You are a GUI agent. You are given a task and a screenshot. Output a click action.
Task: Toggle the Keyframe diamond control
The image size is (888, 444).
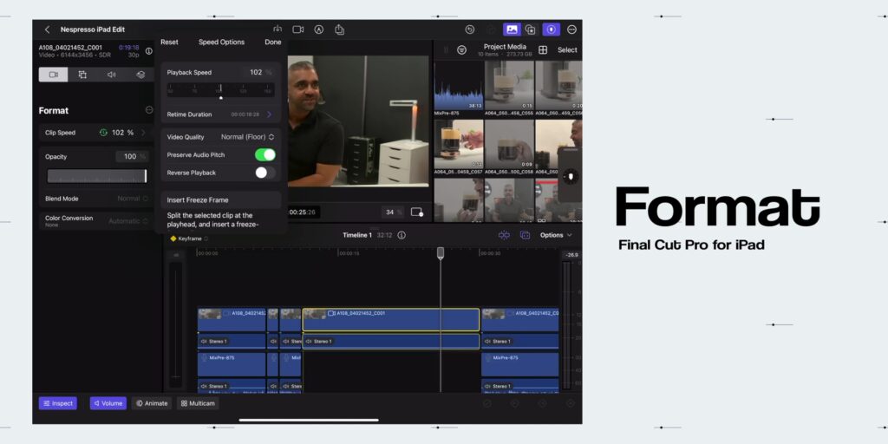pyautogui.click(x=173, y=238)
